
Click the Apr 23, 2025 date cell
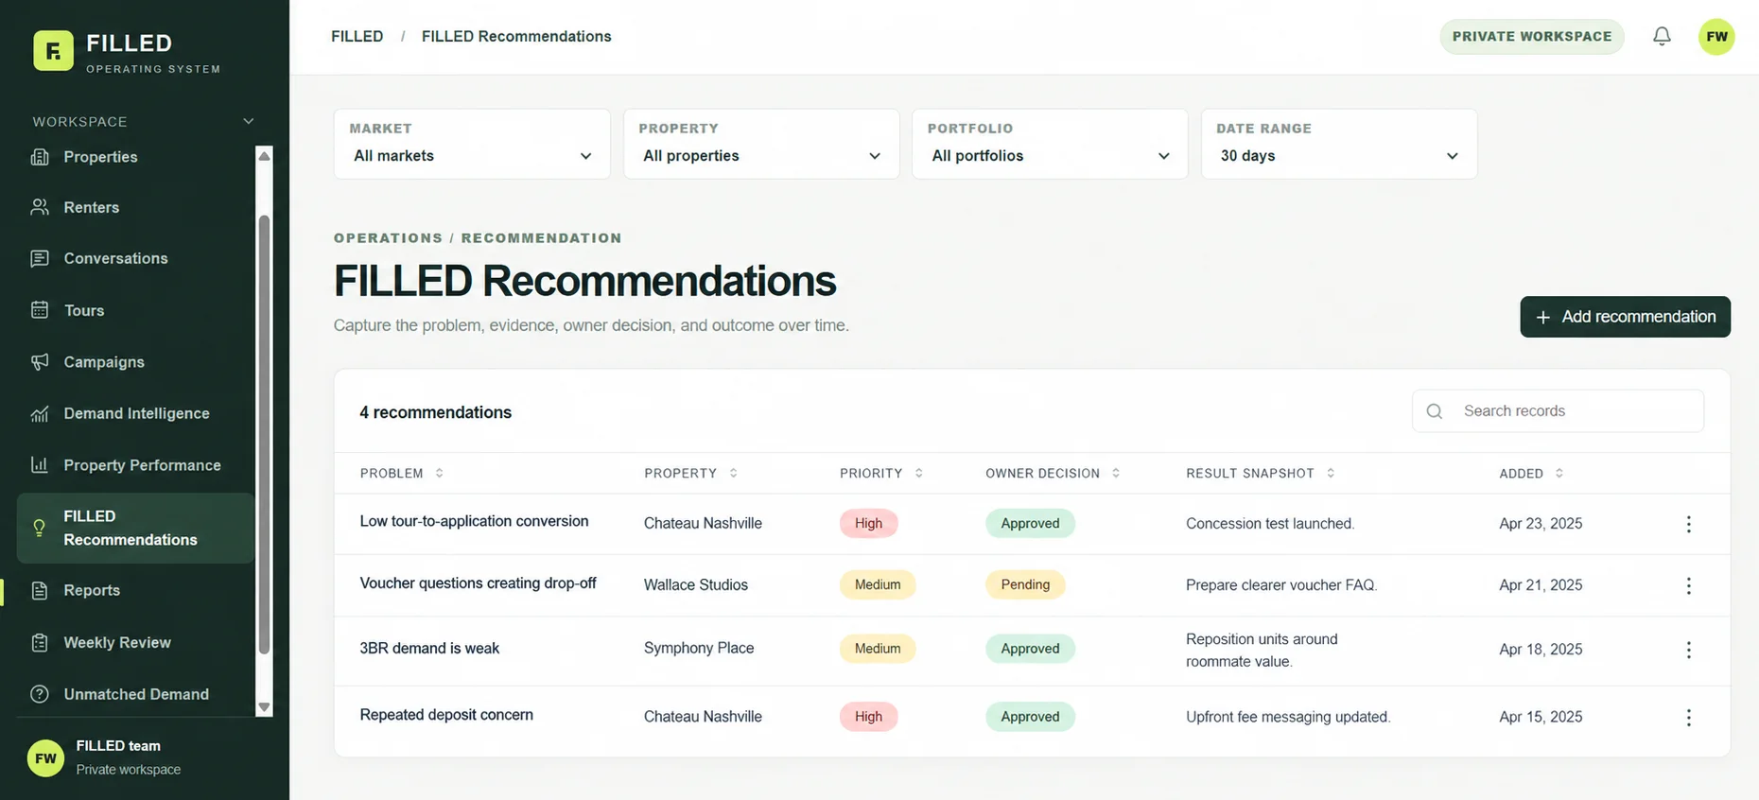coord(1541,523)
